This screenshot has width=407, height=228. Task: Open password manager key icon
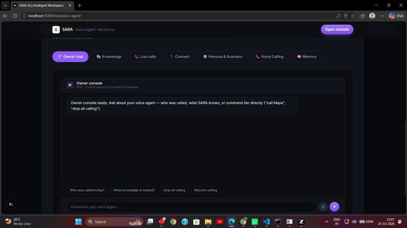pyautogui.click(x=338, y=16)
